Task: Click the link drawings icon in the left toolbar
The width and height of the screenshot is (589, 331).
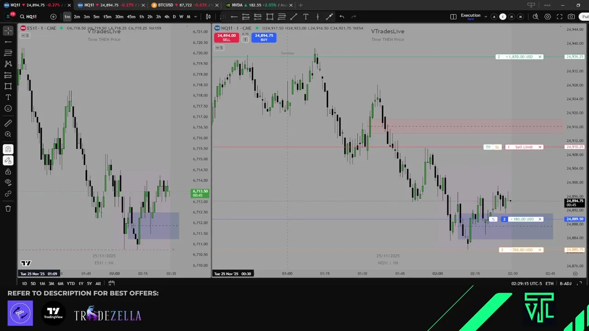Action: (8, 194)
